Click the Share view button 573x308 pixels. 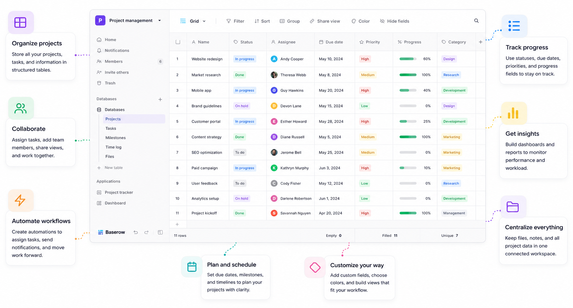pos(325,21)
